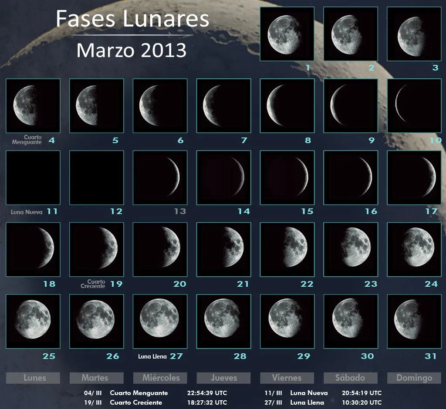Open the gibbous moon tile for day 24

point(414,250)
